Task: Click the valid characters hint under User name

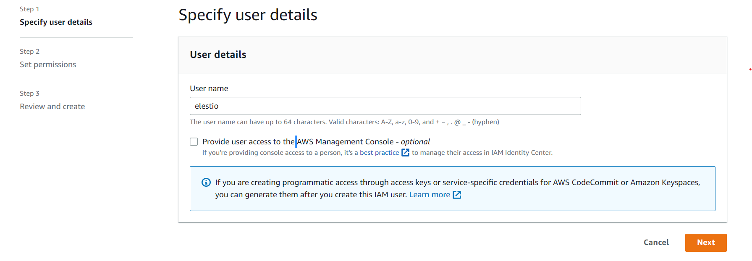Action: (x=344, y=122)
